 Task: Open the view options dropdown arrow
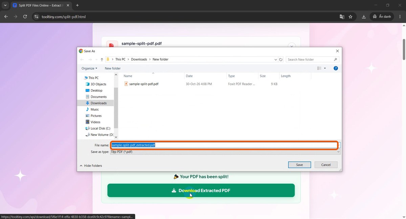pyautogui.click(x=325, y=68)
